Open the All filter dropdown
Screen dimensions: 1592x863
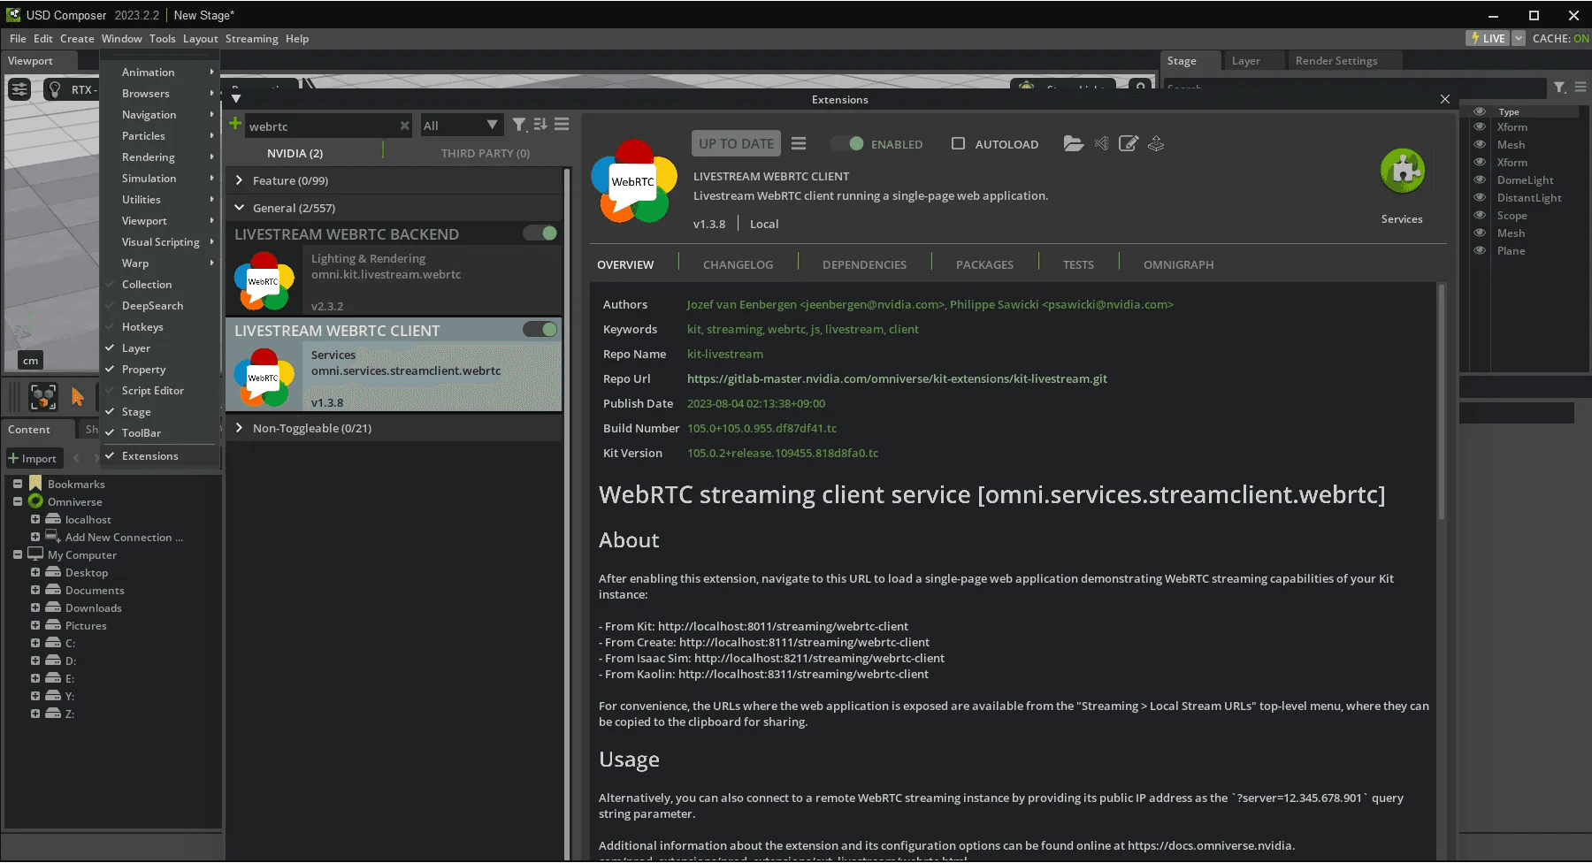tap(460, 126)
